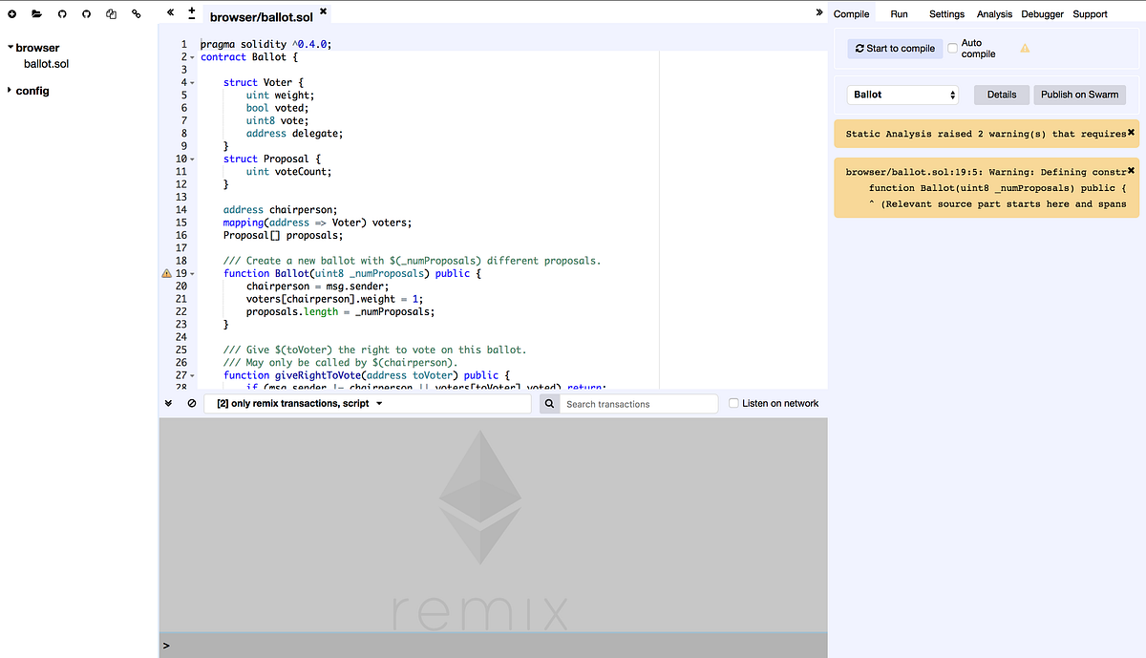Fold the Ballot constructor at line 19
Image resolution: width=1146 pixels, height=658 pixels.
(192, 274)
